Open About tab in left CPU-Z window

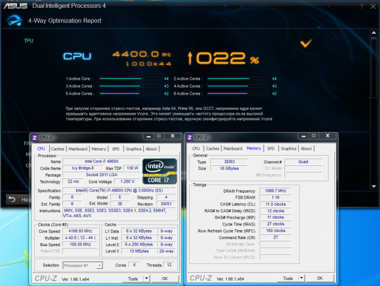coord(151,149)
